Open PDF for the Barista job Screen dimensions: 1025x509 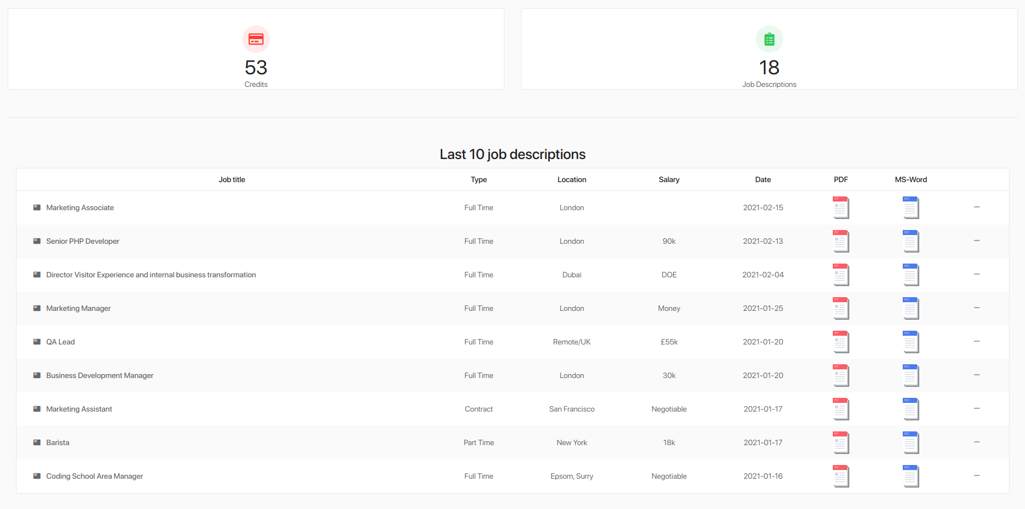pyautogui.click(x=840, y=442)
